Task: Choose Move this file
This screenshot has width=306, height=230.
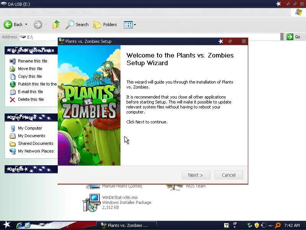Action: tap(30, 69)
